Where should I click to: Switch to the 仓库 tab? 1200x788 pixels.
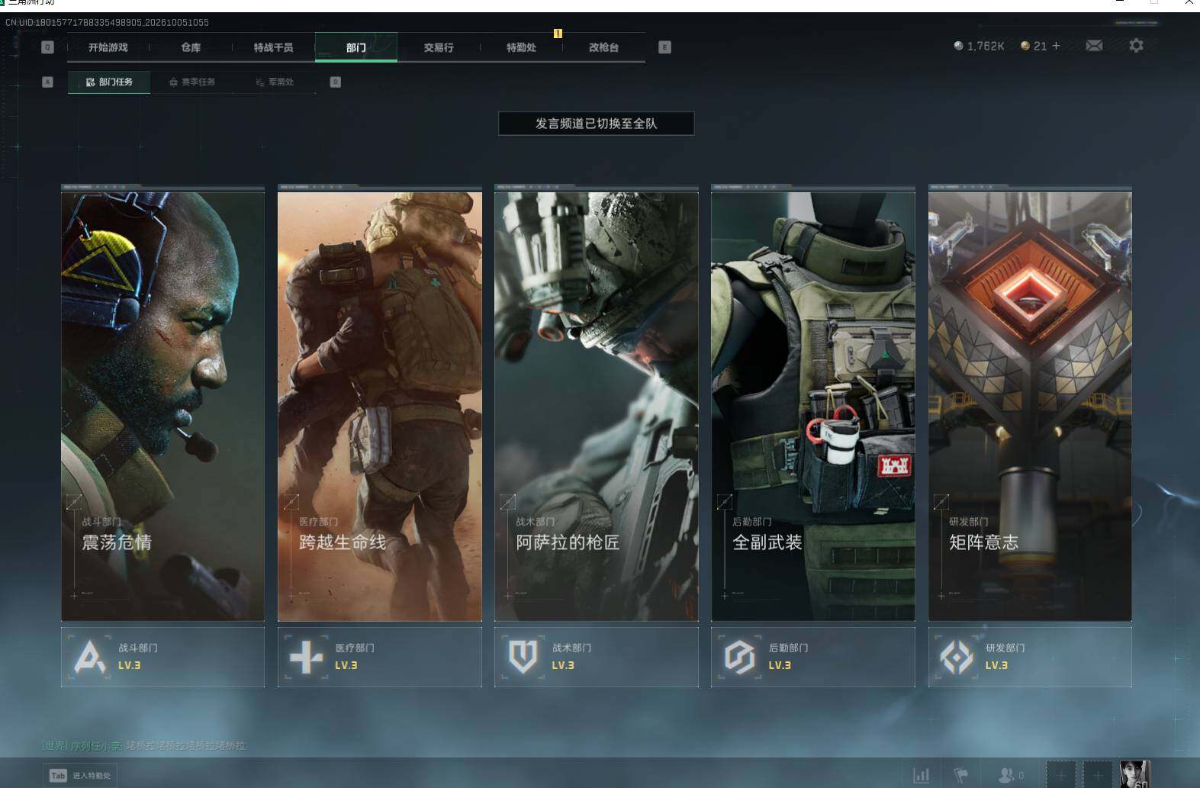click(191, 47)
